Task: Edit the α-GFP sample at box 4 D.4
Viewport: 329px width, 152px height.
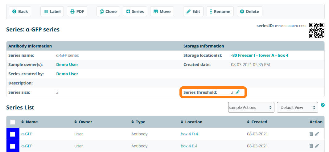Action: click(317, 134)
